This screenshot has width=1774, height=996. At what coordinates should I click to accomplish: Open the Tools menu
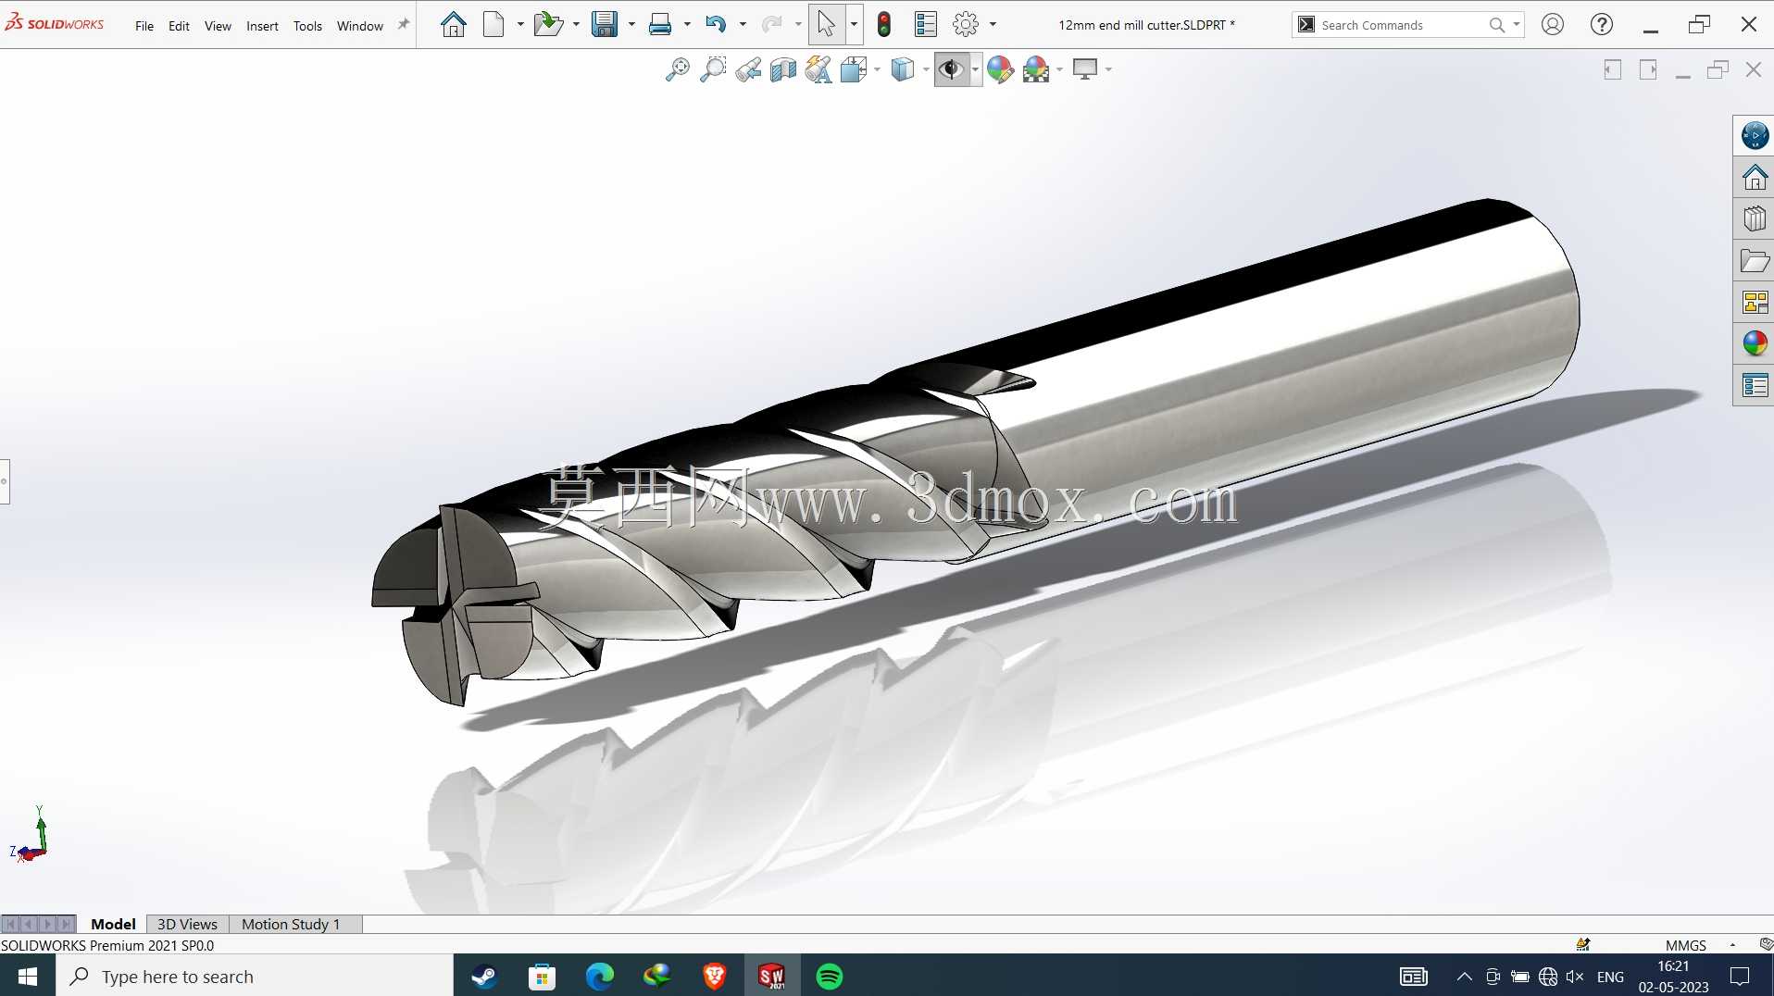[307, 26]
